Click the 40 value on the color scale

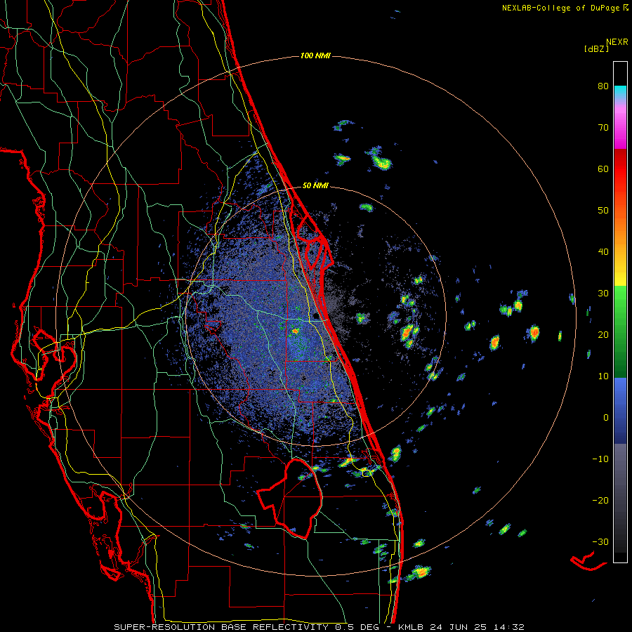pos(603,252)
